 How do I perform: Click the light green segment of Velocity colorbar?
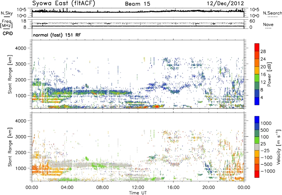click(257, 140)
